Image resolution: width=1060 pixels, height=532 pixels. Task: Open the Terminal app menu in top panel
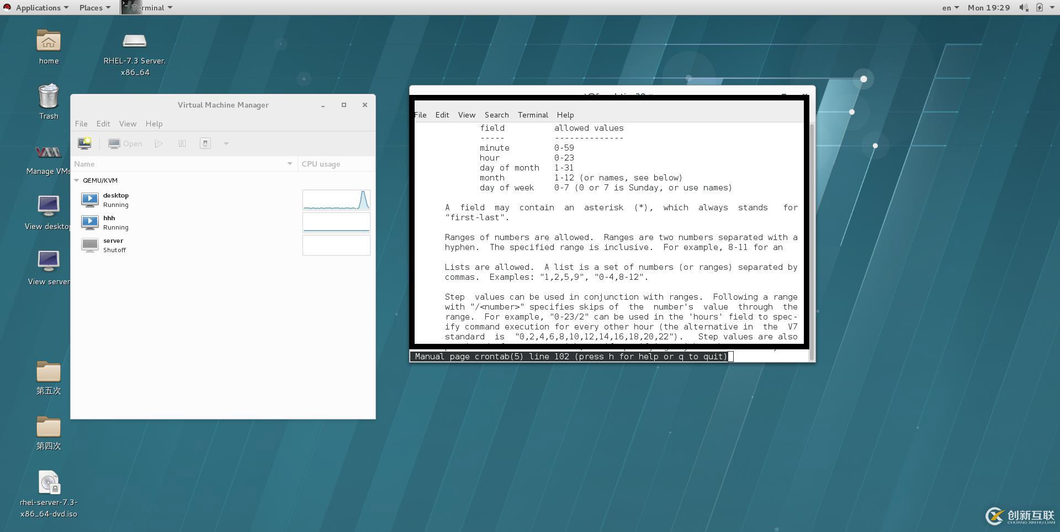point(147,8)
